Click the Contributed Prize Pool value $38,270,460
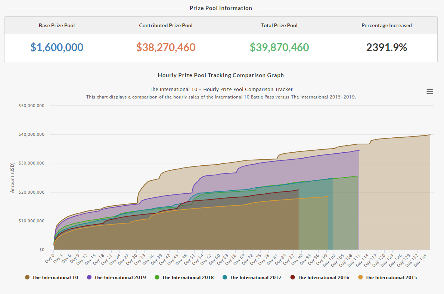Image resolution: width=444 pixels, height=294 pixels. [x=166, y=47]
